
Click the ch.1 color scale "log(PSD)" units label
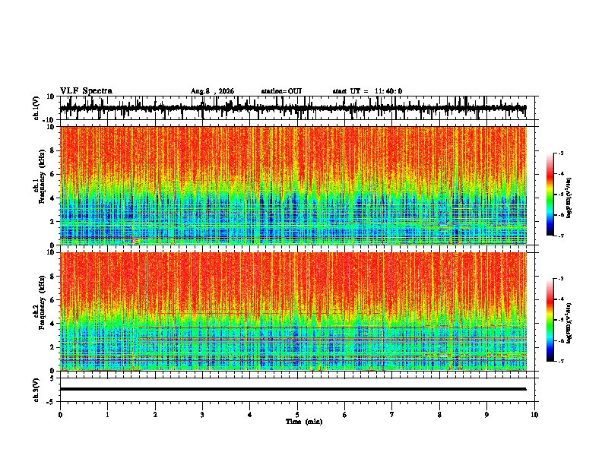point(569,198)
